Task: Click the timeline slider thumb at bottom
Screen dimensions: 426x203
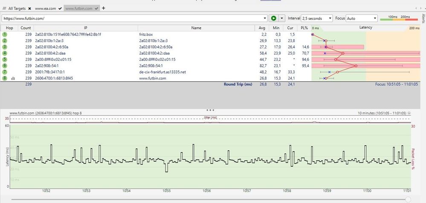Action: [408, 200]
